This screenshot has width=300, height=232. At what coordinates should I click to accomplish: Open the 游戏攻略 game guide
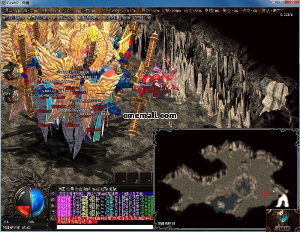click(x=114, y=18)
